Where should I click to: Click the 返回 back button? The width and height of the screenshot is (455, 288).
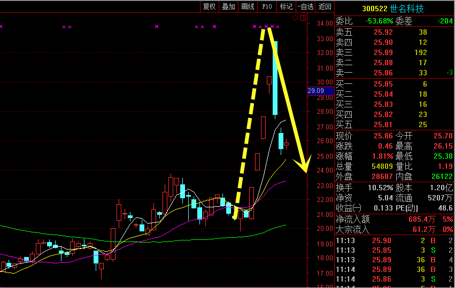click(325, 6)
